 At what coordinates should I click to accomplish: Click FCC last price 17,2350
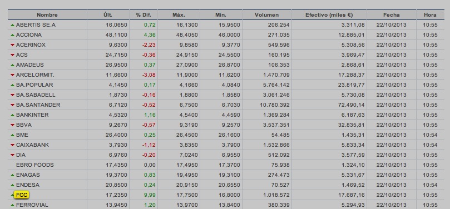coord(116,195)
